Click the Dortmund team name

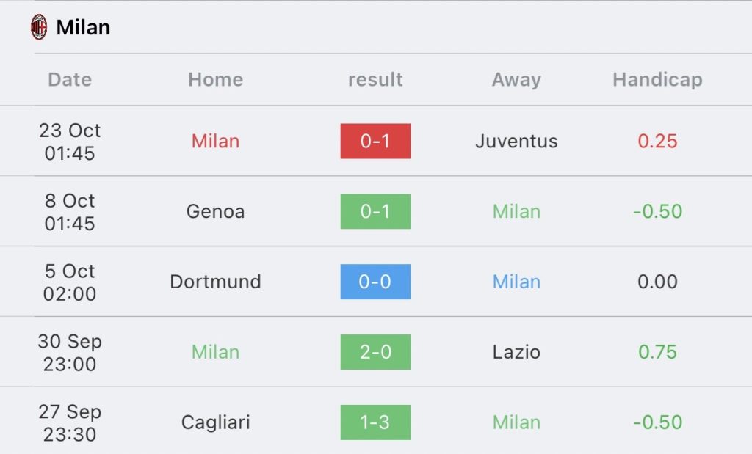pos(215,282)
